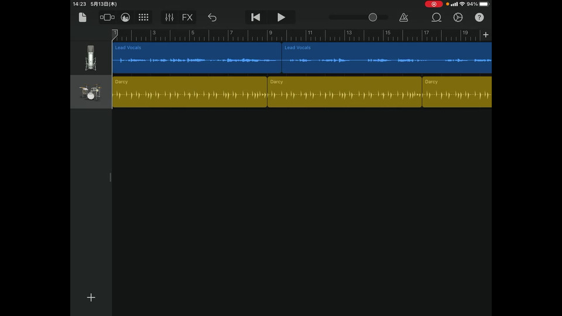The image size is (562, 316).
Task: Add song section with plus in ruler
Action: [486, 35]
